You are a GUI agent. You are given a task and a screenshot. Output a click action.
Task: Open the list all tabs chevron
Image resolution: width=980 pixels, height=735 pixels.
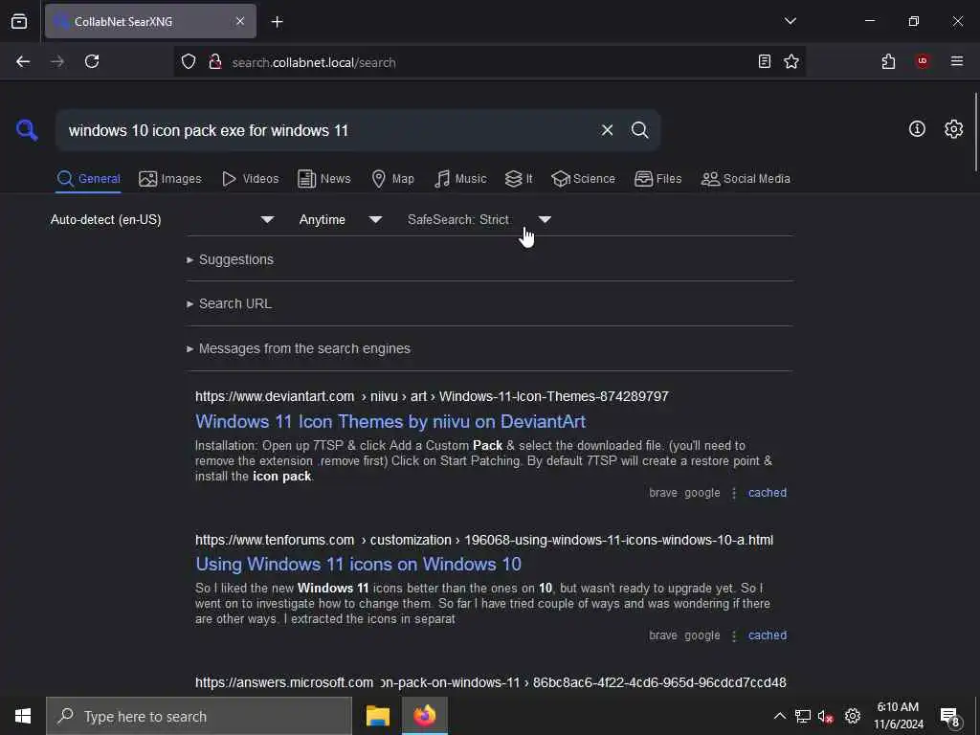[790, 21]
